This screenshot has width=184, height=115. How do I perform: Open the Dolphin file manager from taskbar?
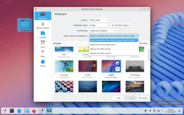coord(27,111)
